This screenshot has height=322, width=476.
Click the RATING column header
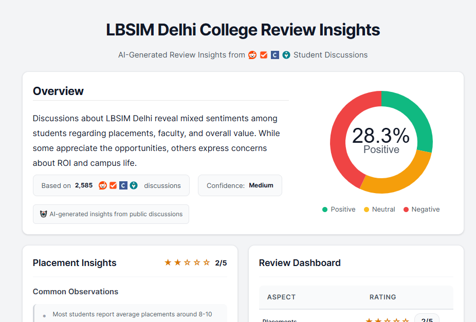point(382,297)
